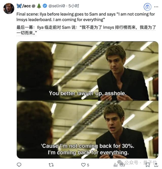Open the top movie still 'lawyer up'
Screen dimensions: 162x169
[88, 71]
